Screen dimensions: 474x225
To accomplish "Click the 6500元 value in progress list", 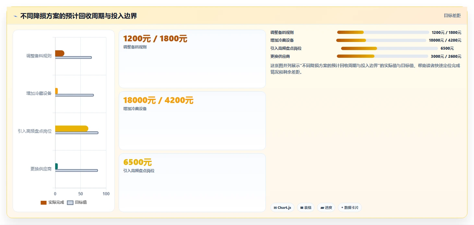I will [x=447, y=48].
